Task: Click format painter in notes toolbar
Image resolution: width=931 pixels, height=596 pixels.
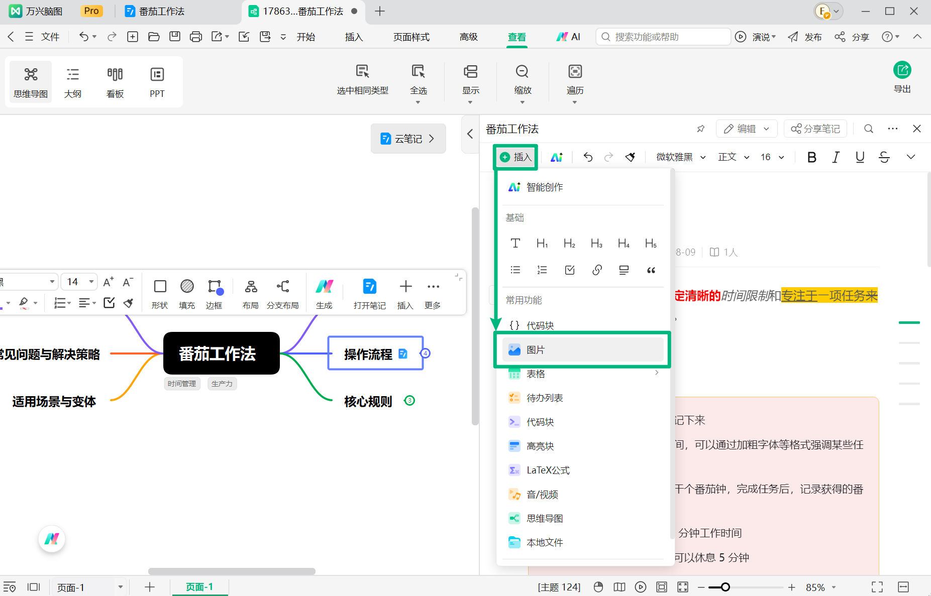Action: click(x=630, y=157)
